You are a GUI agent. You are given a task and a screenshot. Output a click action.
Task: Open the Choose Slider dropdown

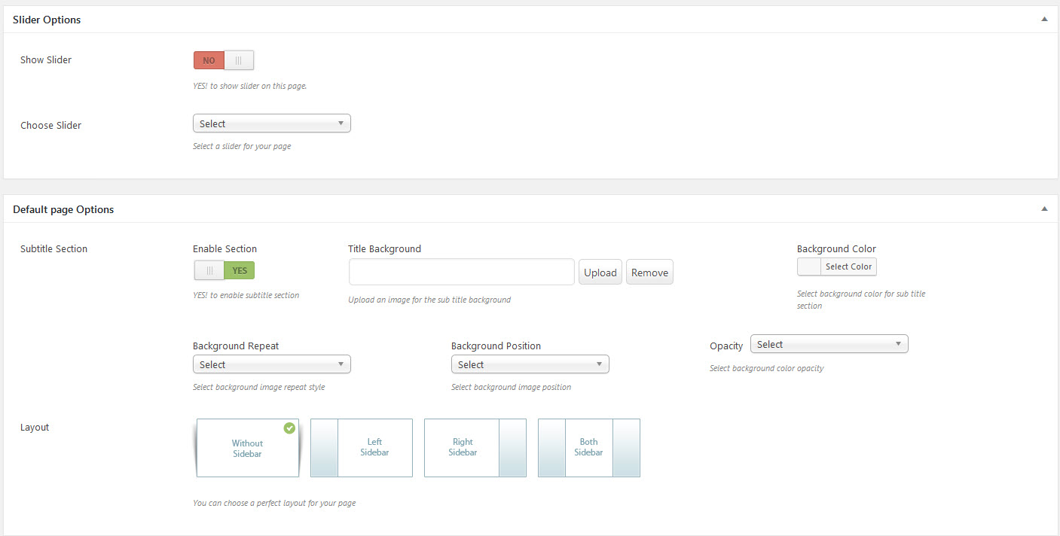(272, 123)
